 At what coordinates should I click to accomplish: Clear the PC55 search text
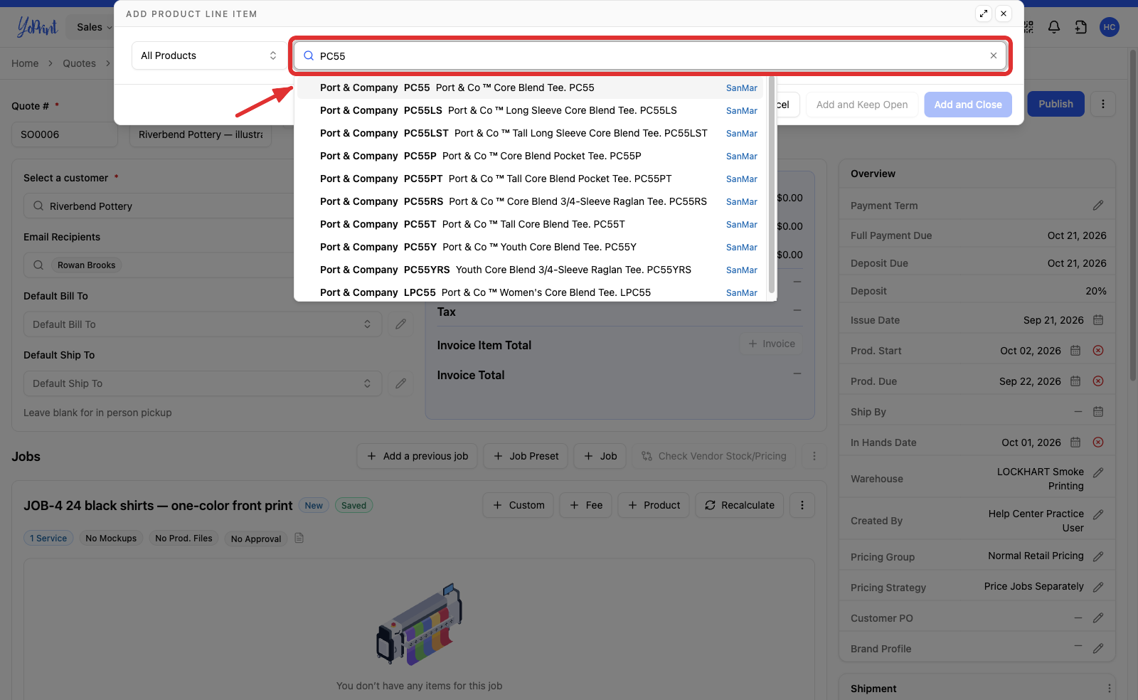(x=994, y=55)
